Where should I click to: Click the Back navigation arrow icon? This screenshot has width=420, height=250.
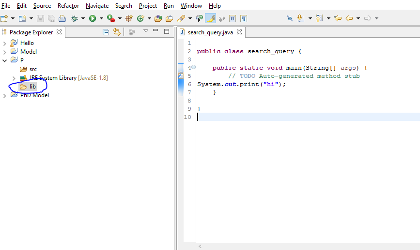coord(349,18)
